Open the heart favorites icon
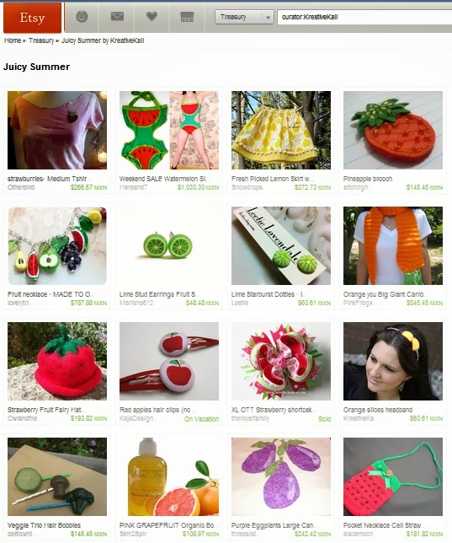 [152, 16]
